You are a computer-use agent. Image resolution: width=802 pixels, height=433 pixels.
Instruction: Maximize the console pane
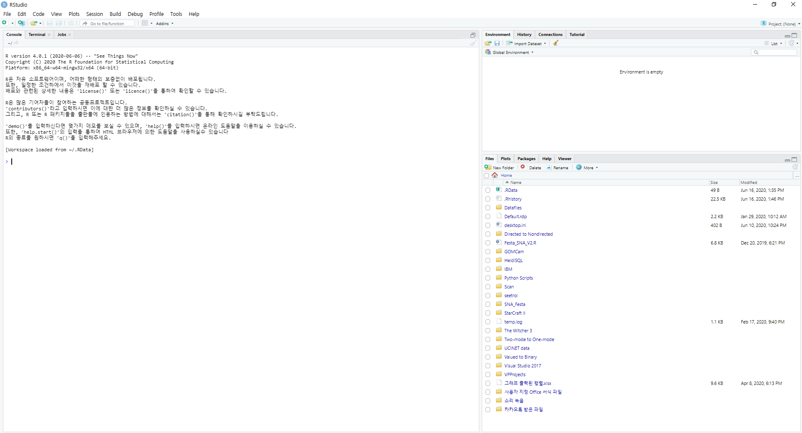pos(473,35)
